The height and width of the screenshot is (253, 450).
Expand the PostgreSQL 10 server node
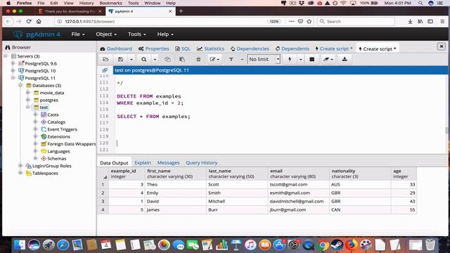[13, 70]
